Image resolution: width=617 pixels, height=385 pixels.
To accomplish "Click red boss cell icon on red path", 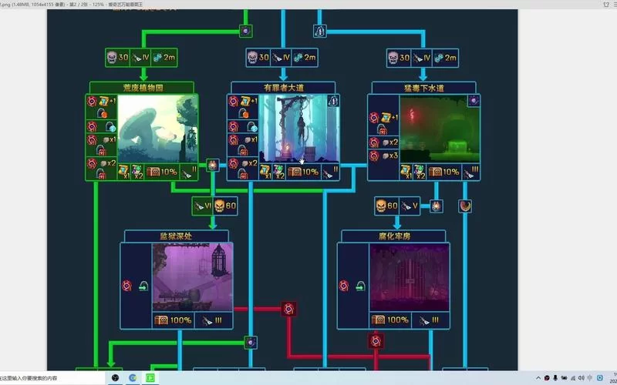I will 288,310.
